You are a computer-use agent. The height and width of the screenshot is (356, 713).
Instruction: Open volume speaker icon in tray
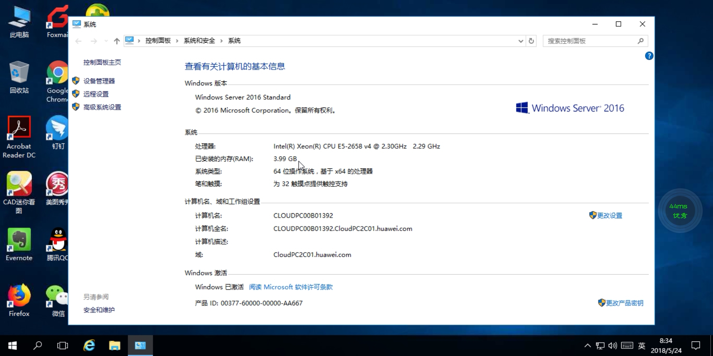coord(613,345)
